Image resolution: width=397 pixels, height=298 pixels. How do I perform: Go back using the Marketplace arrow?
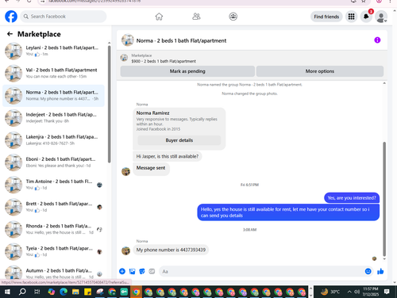point(10,34)
